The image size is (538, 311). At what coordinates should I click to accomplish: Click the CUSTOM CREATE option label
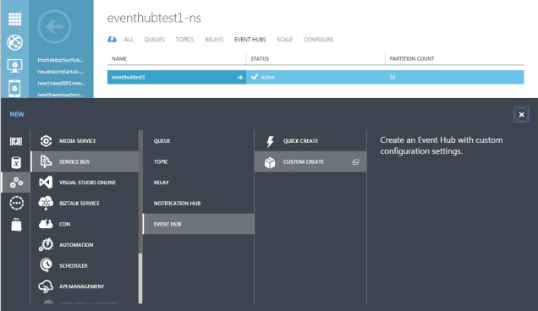click(304, 162)
